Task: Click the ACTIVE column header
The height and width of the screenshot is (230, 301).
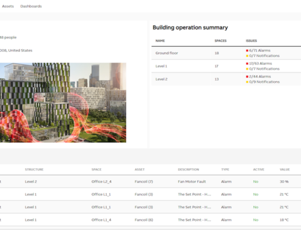Action: (258, 169)
